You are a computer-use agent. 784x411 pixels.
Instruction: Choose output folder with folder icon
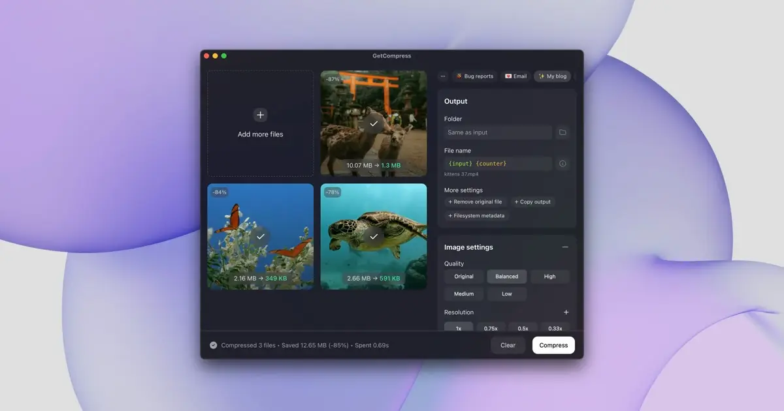[562, 132]
